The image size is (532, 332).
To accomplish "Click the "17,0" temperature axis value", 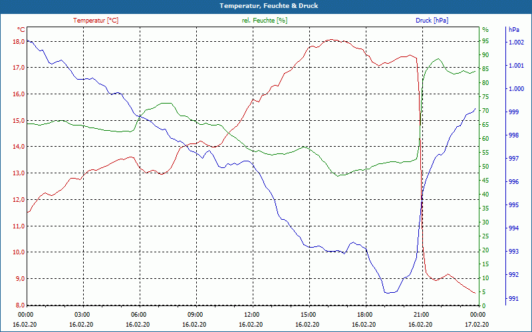I will click(19, 68).
